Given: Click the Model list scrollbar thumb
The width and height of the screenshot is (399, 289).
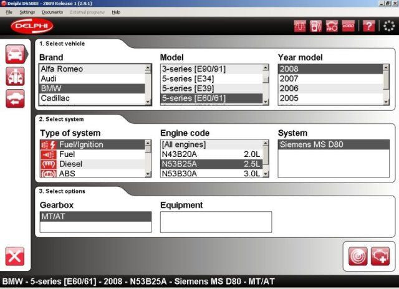Looking at the screenshot, I should 266,80.
